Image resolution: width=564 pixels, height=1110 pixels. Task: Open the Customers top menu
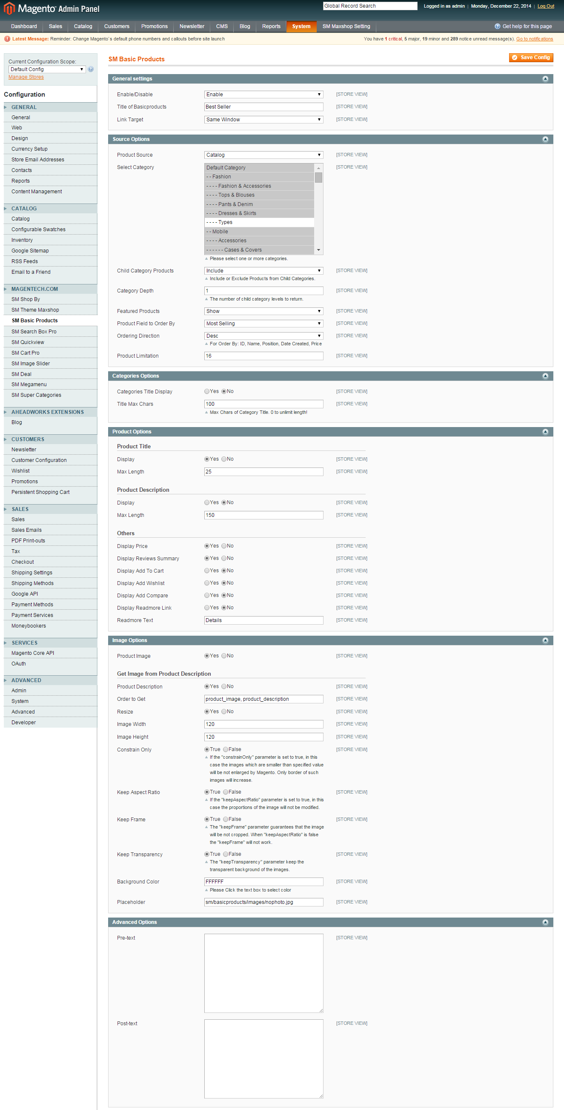[117, 26]
